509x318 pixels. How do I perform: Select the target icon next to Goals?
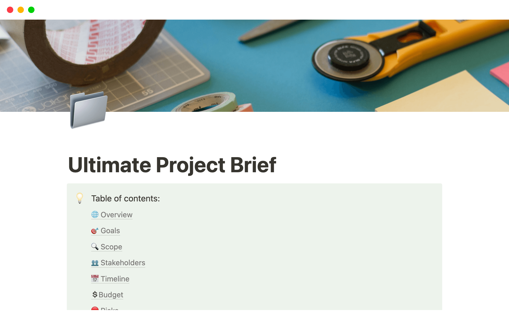95,231
